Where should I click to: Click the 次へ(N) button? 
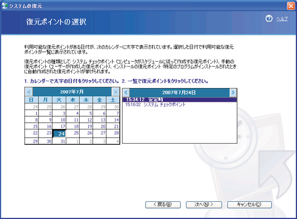(204, 205)
